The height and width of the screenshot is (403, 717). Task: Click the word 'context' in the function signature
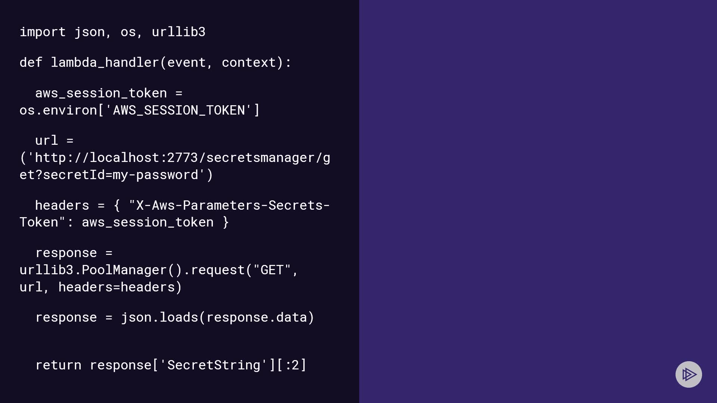pyautogui.click(x=249, y=63)
